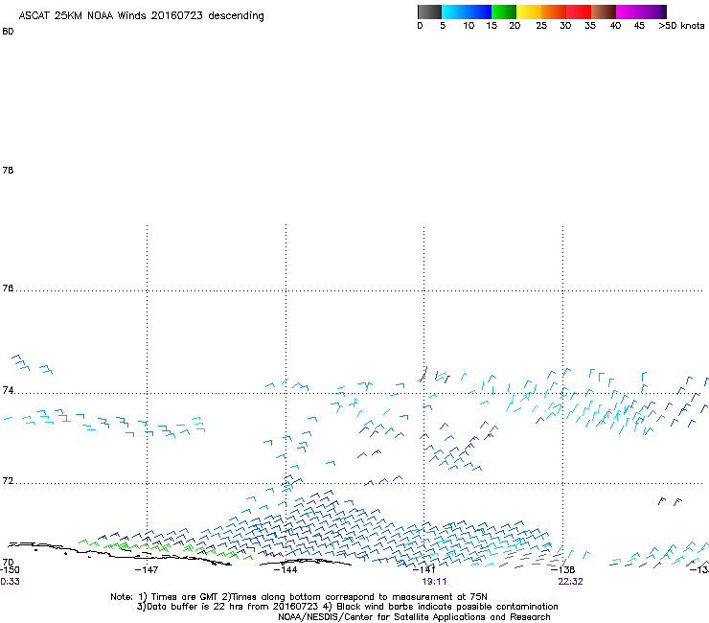Click the '30' legend scale label
This screenshot has height=623, width=709.
[565, 26]
